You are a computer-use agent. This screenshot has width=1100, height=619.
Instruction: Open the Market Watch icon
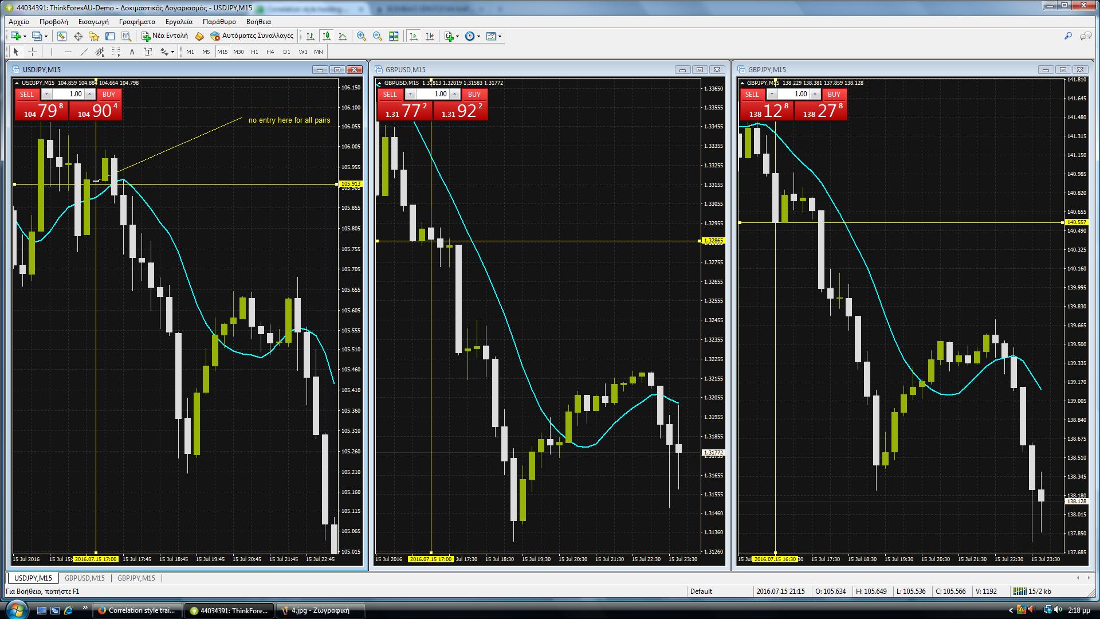pyautogui.click(x=62, y=36)
